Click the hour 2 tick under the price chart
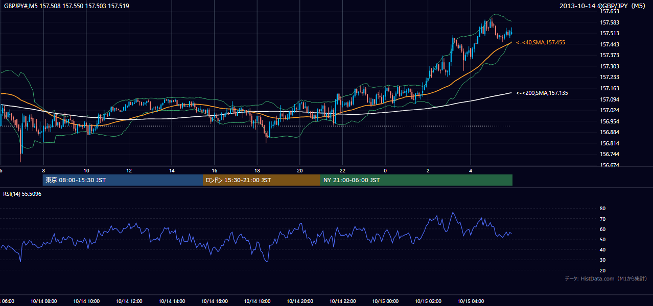653x306 pixels. pos(428,170)
